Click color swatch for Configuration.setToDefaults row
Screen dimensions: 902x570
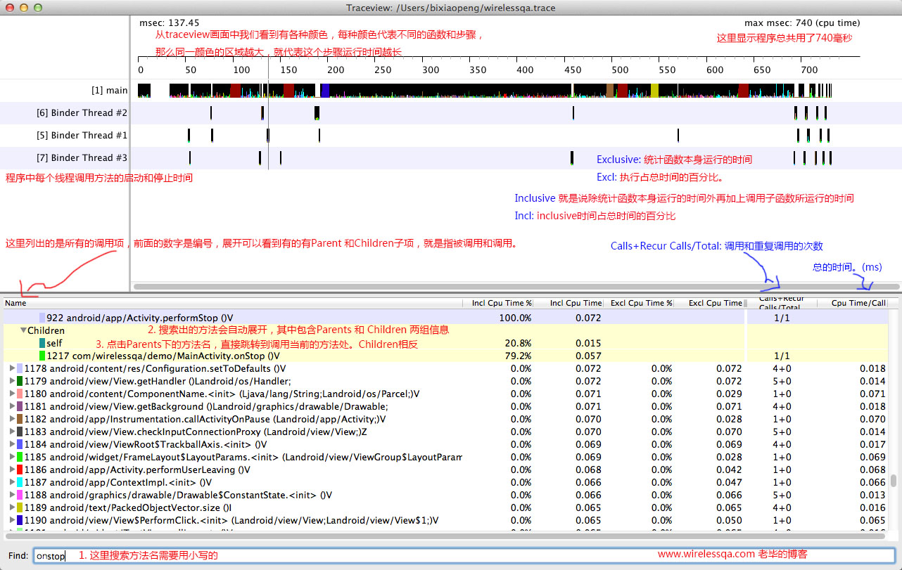tap(20, 368)
